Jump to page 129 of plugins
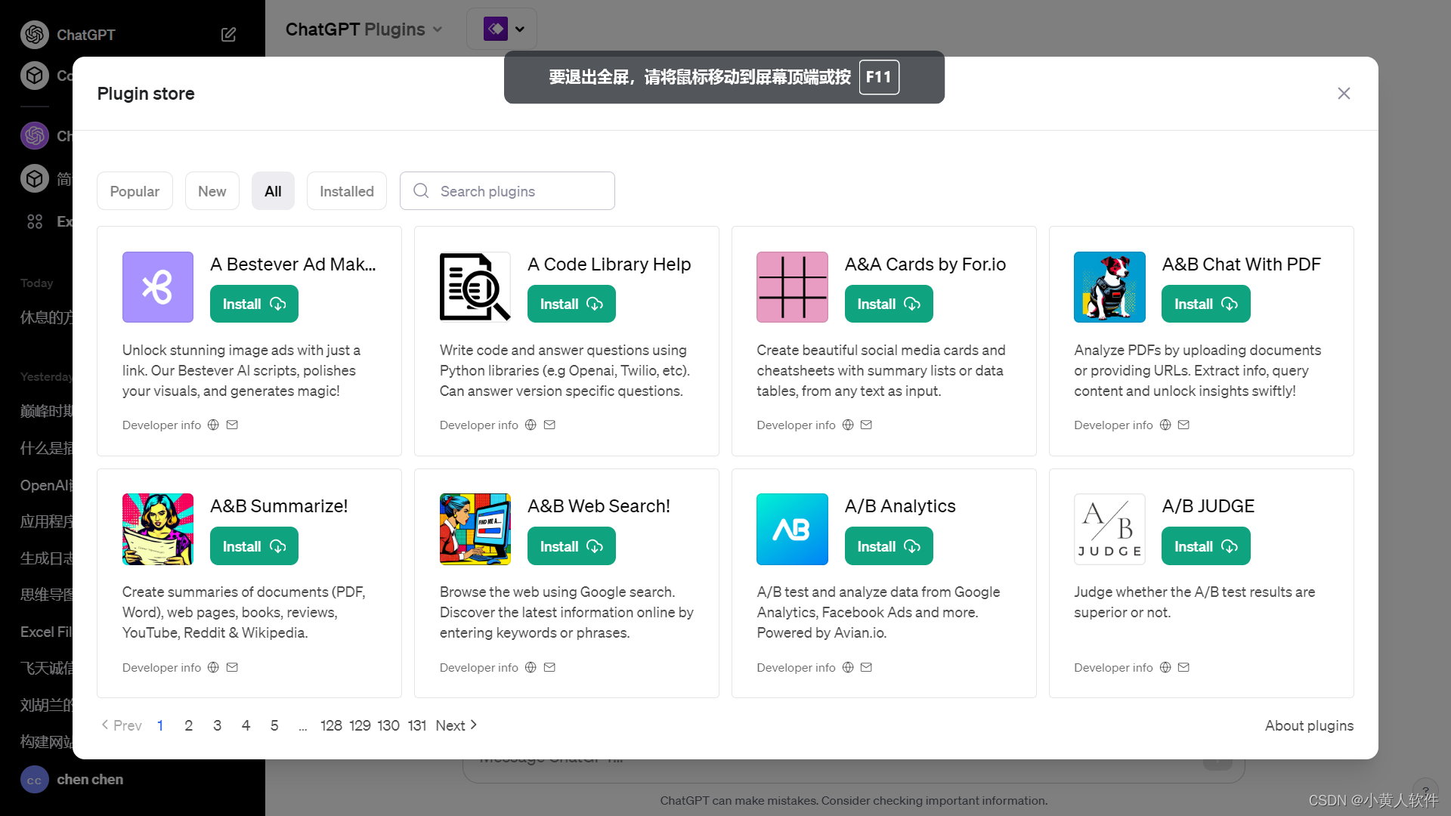Screen dimensions: 1451x816 (360, 725)
